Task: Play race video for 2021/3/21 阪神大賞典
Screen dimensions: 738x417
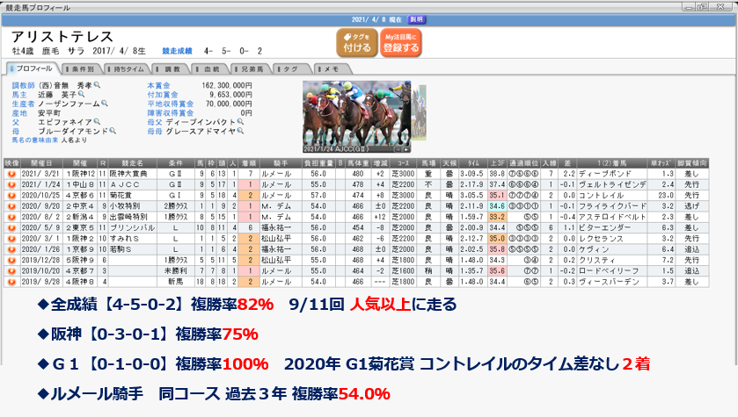Action: [11, 174]
